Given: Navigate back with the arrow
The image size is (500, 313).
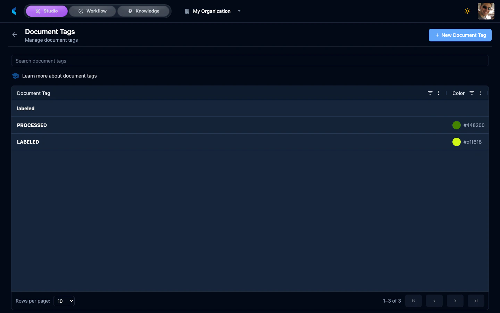Looking at the screenshot, I should [x=14, y=34].
